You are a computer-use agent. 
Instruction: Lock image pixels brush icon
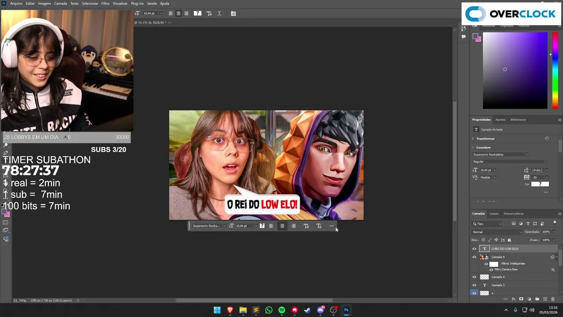[490, 240]
